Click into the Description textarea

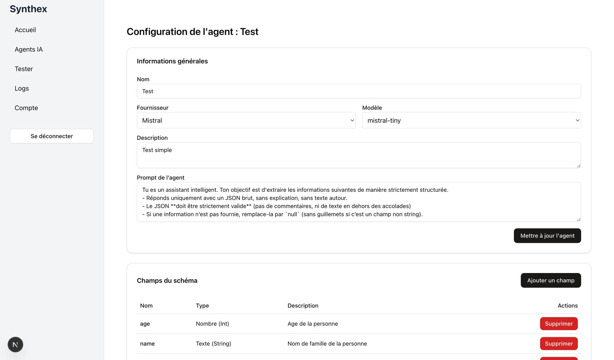click(x=359, y=155)
